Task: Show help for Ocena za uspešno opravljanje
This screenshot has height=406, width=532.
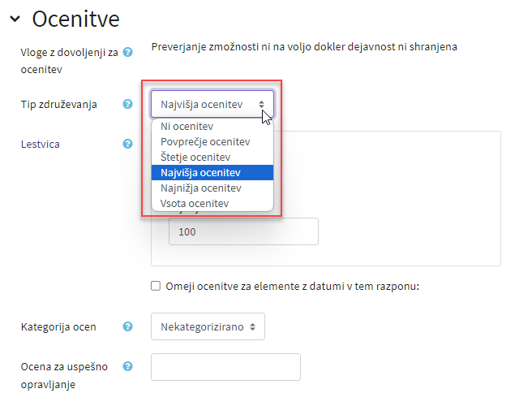Action: [x=127, y=366]
